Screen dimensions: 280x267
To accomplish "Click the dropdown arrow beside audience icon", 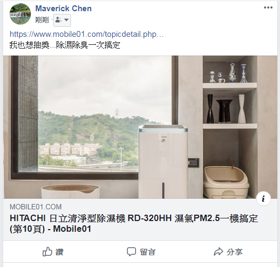I will click(67, 20).
